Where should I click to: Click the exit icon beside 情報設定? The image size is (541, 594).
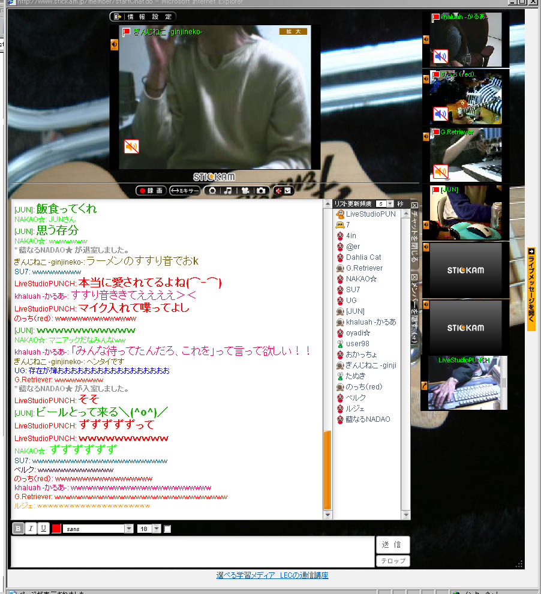coord(118,17)
